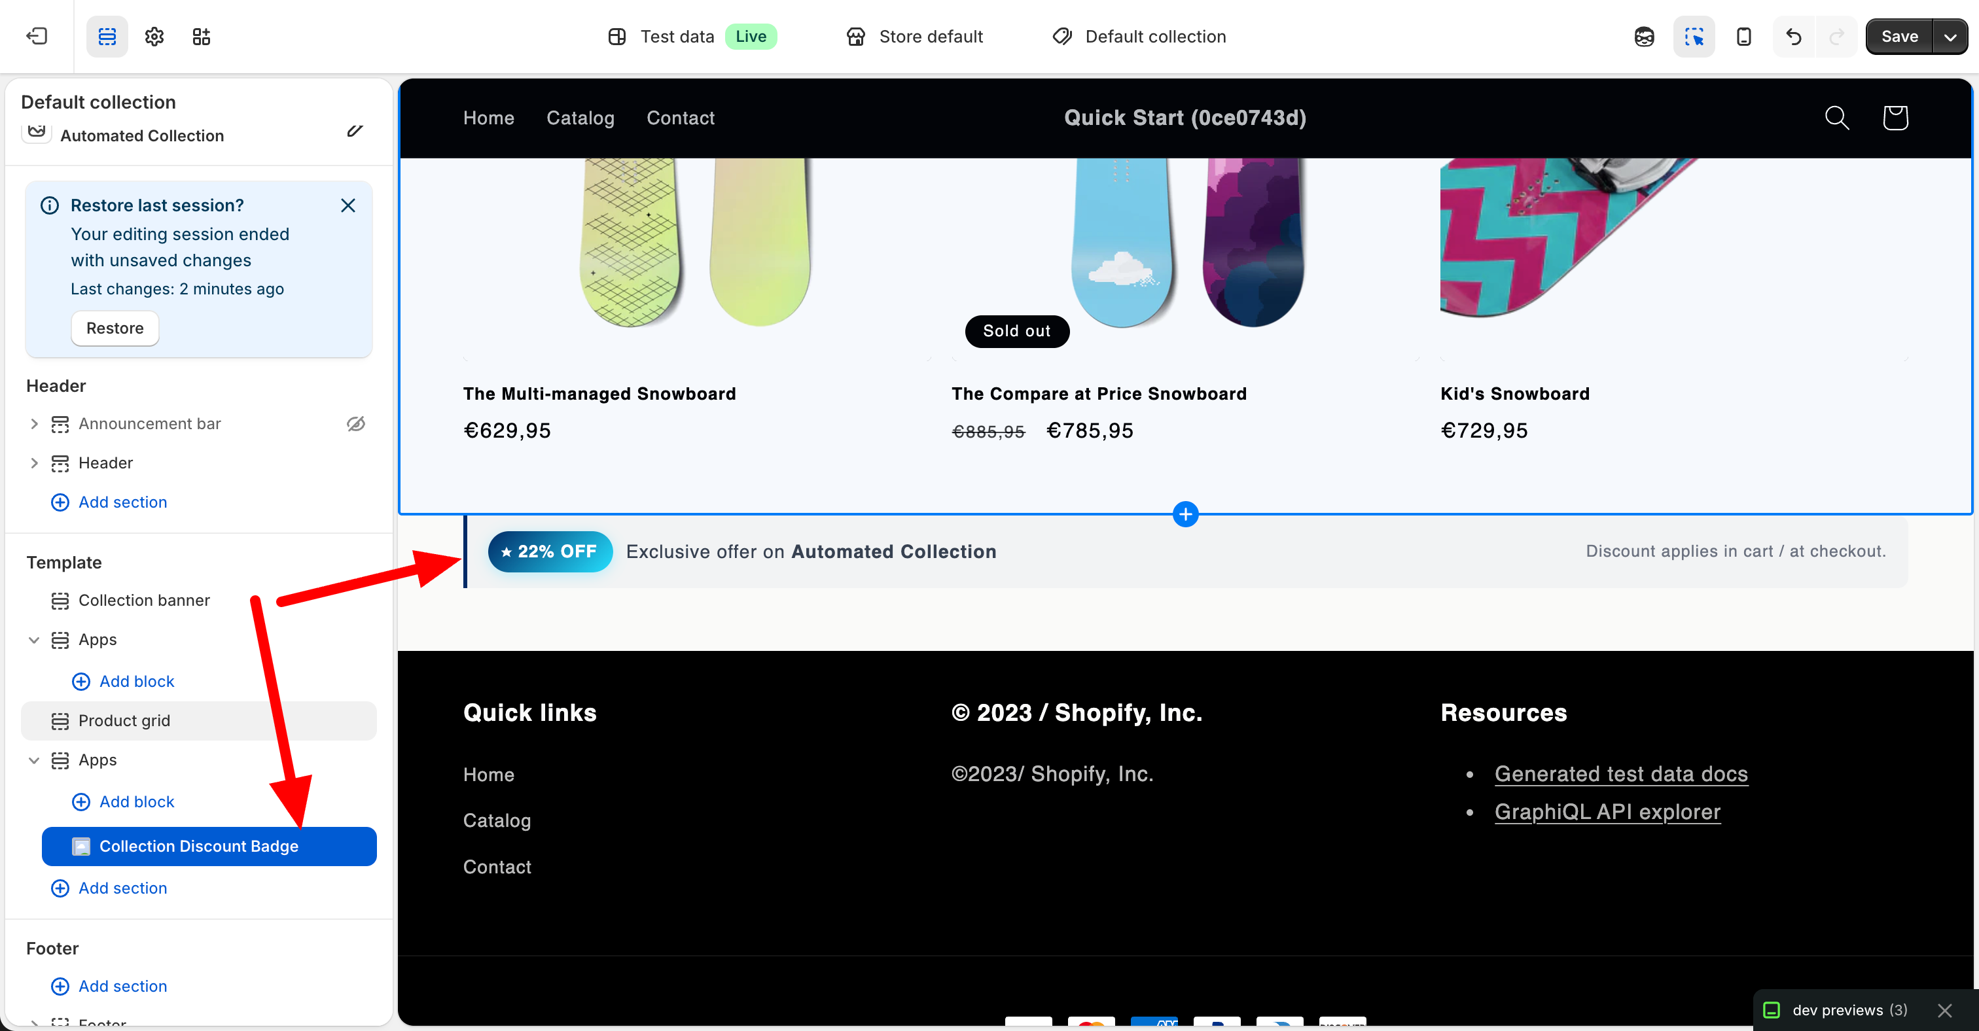Click footer Contact quick link
Screen dimensions: 1979x1031
(497, 867)
